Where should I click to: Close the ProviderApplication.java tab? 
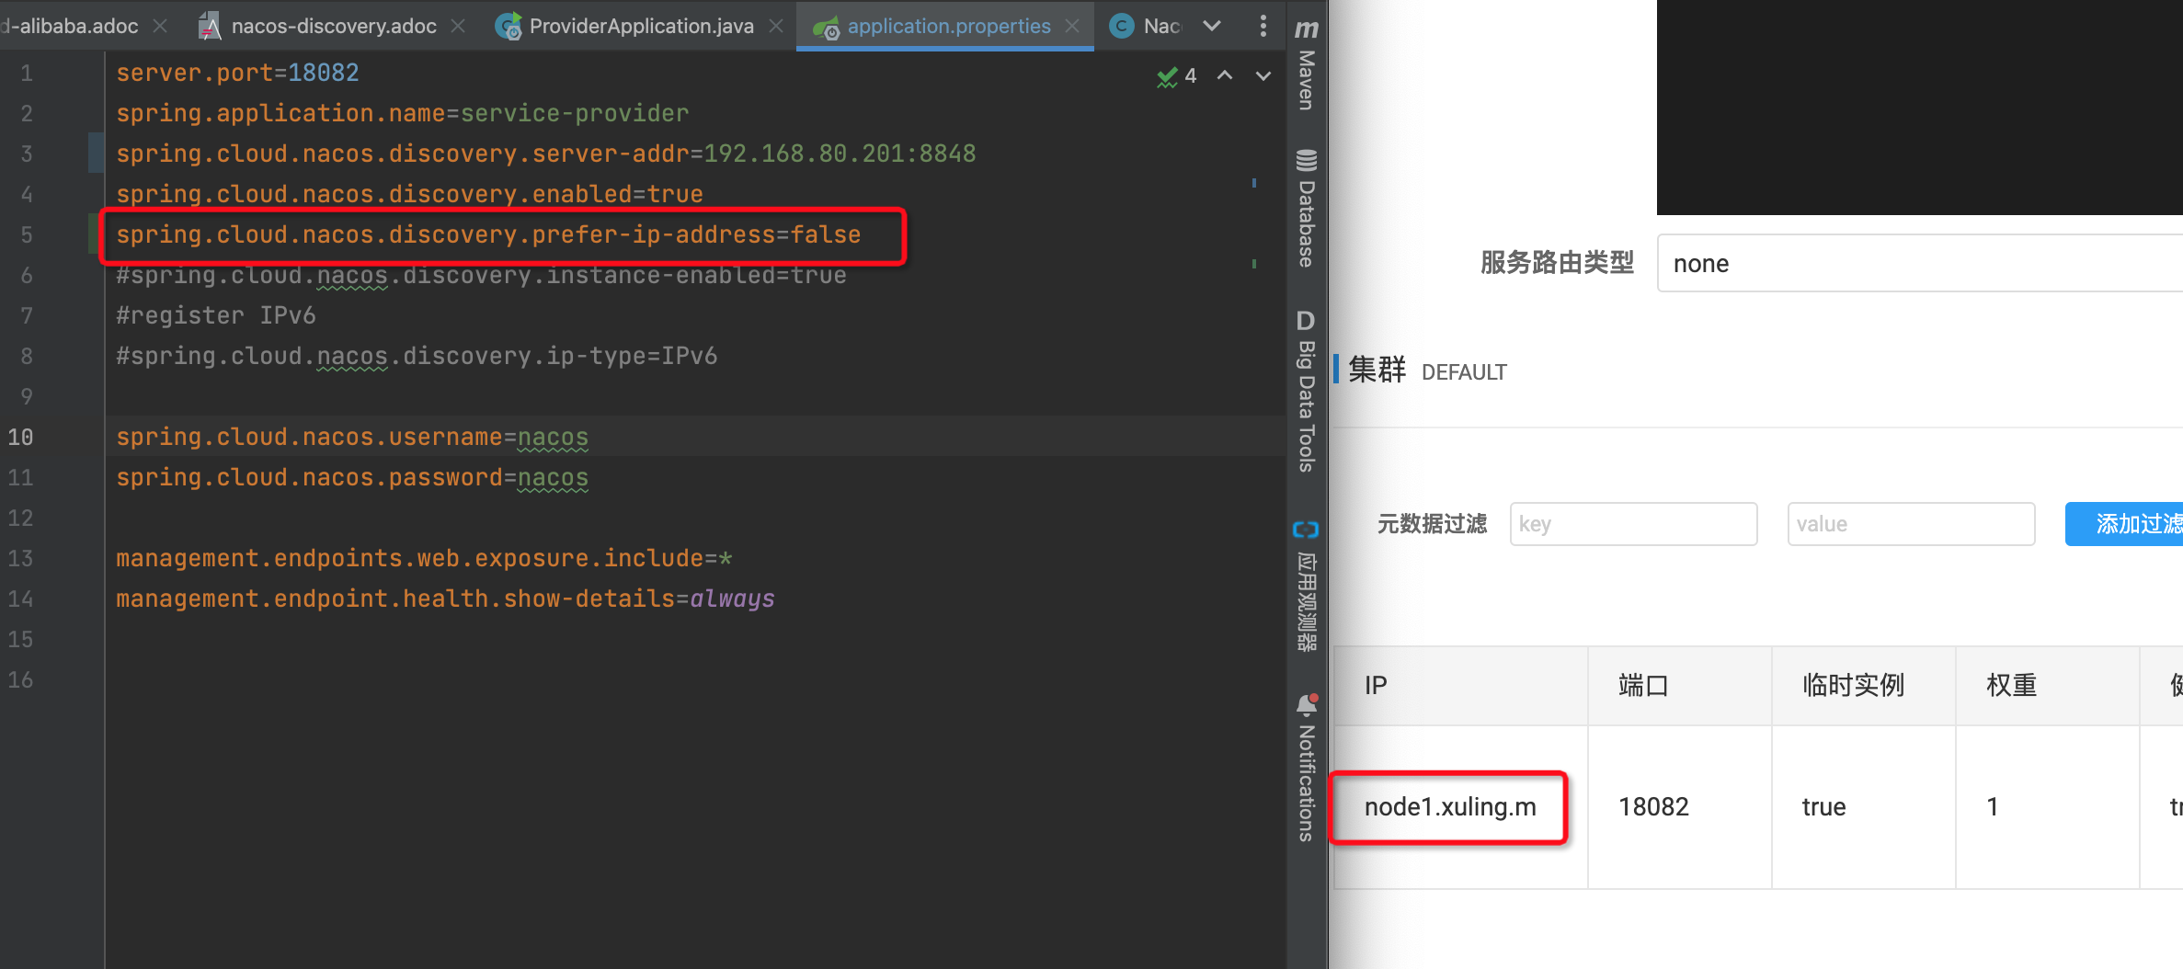pos(776,27)
